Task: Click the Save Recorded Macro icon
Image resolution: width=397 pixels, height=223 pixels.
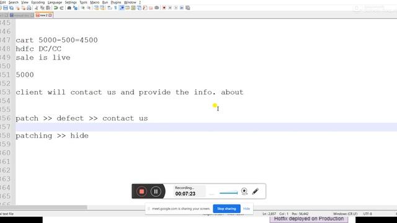Action: 187,8
